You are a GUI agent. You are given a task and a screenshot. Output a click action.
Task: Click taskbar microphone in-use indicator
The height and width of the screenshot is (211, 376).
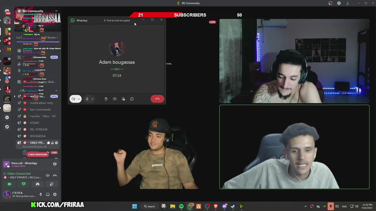coord(331,206)
